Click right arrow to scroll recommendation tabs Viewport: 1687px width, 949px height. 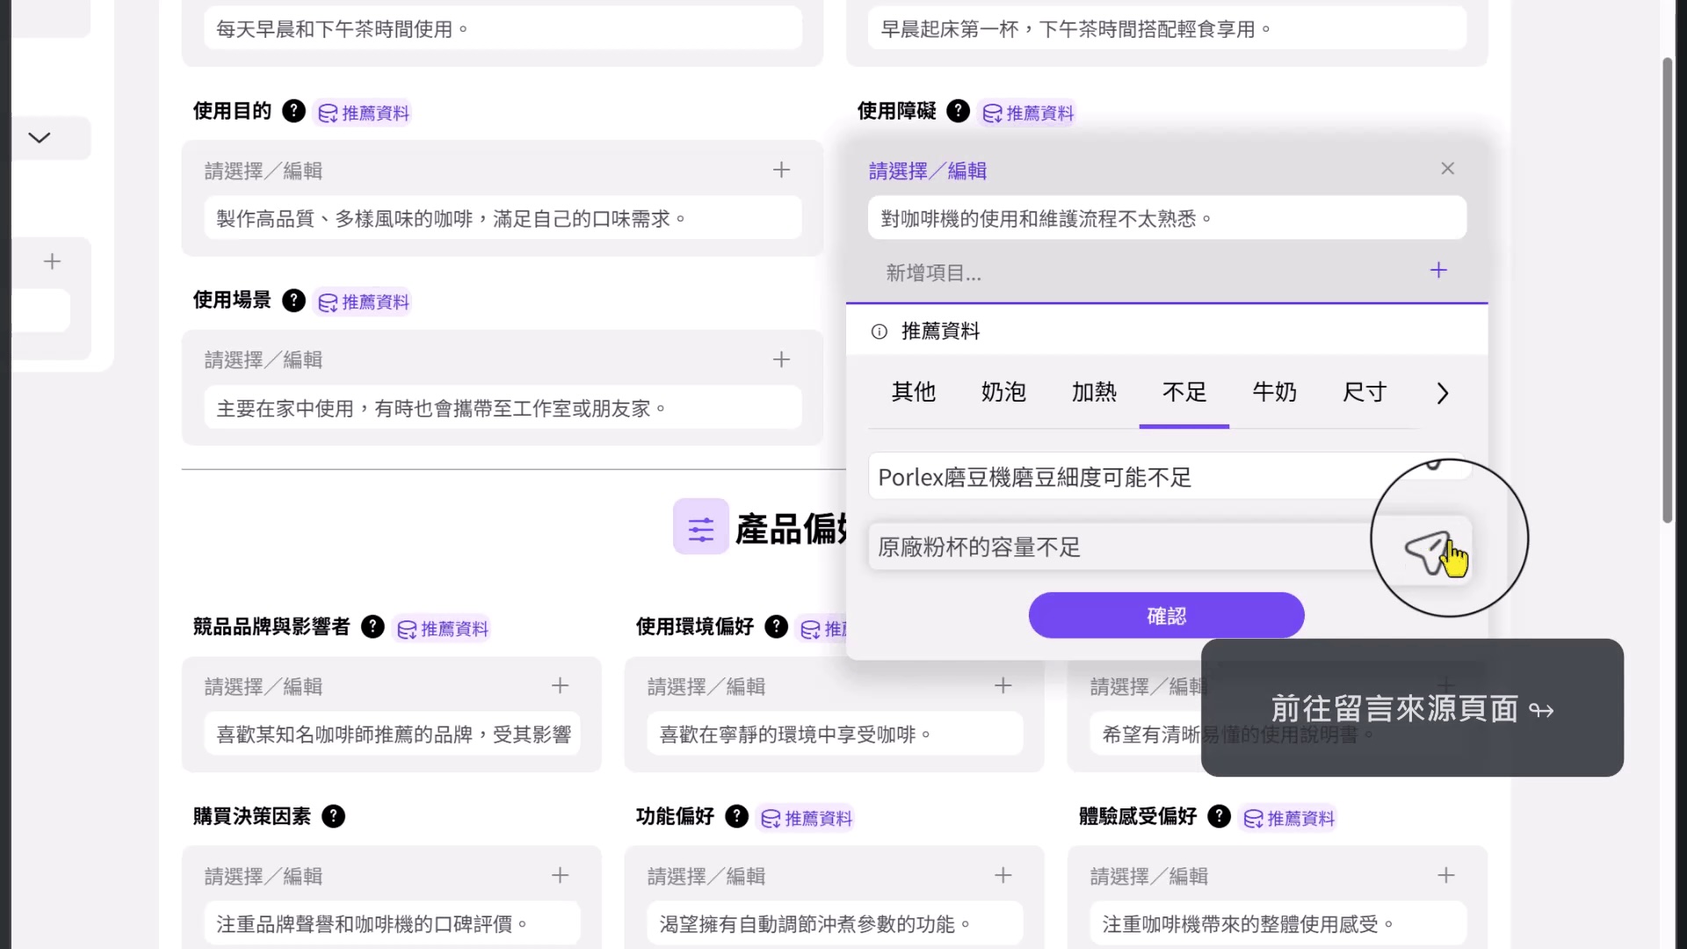click(x=1442, y=394)
